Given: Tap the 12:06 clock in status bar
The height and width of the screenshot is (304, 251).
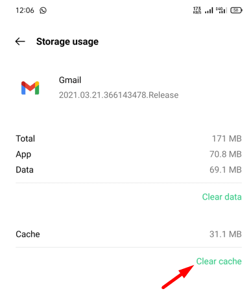Looking at the screenshot, I should pyautogui.click(x=25, y=10).
